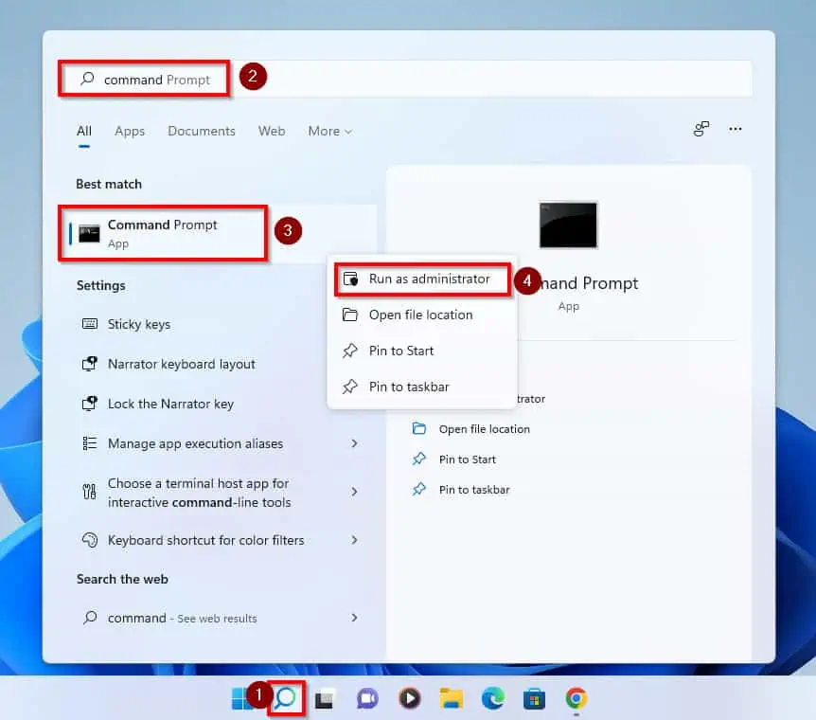Expand the terminal host app chevron

354,492
